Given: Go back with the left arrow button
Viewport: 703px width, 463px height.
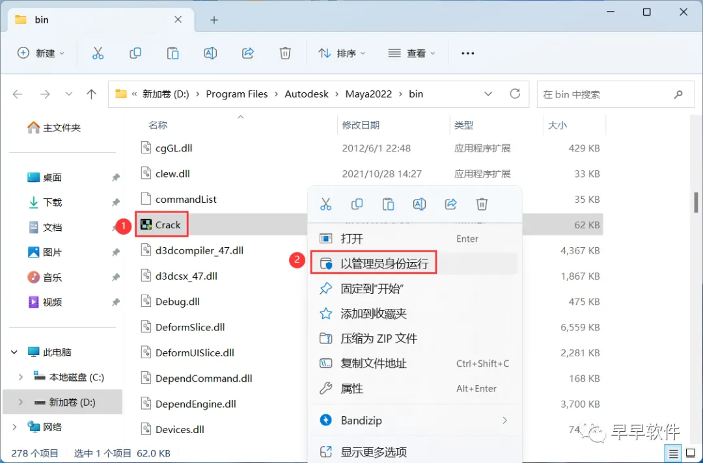Looking at the screenshot, I should click(18, 94).
